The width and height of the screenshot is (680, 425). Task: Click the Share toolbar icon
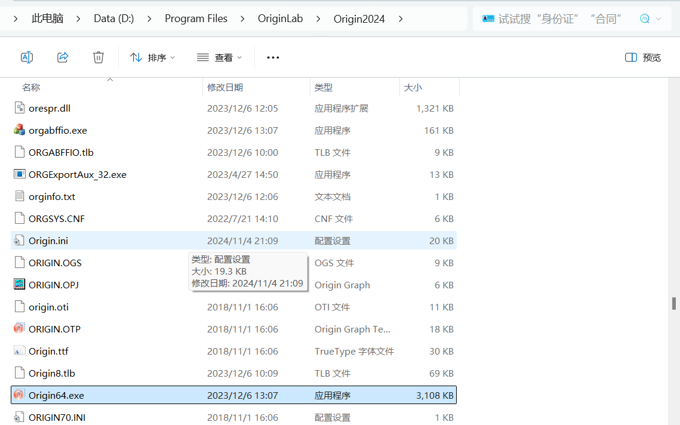pyautogui.click(x=63, y=57)
